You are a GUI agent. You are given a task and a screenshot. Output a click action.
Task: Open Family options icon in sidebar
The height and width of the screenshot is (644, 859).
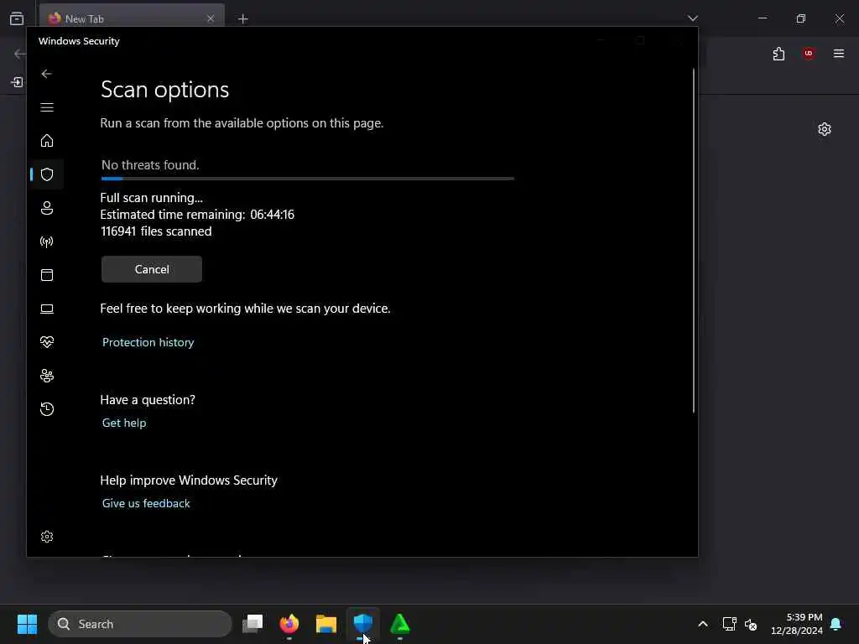tap(47, 376)
